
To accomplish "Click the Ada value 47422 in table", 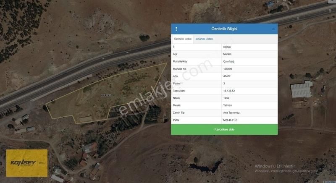I will 227,76.
